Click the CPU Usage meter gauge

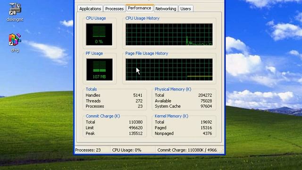99,34
